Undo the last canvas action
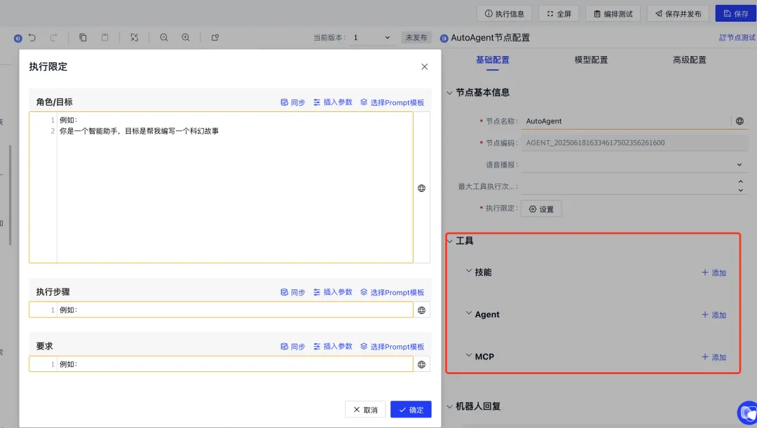Screen dimensions: 757x428 [32, 37]
